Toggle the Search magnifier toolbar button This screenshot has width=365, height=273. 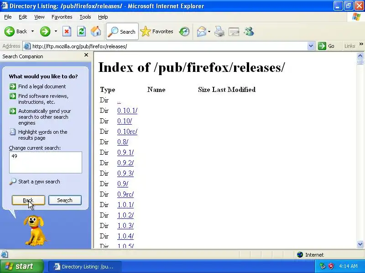point(122,31)
